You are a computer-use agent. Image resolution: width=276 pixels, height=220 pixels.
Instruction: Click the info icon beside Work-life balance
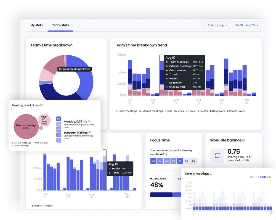[244, 140]
